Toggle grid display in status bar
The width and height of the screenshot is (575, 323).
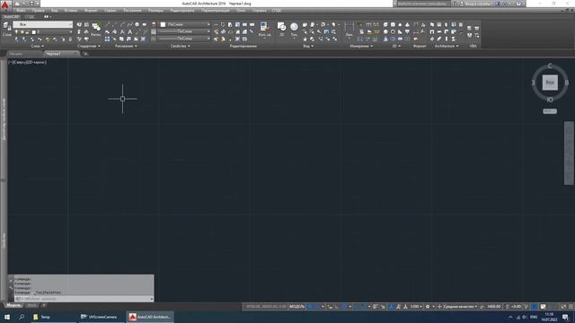pos(310,307)
